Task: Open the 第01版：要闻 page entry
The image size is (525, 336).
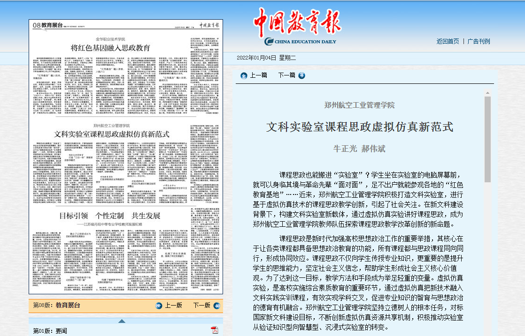Action: (x=50, y=331)
